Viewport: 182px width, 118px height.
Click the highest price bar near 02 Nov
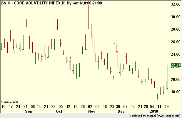tap(89, 17)
